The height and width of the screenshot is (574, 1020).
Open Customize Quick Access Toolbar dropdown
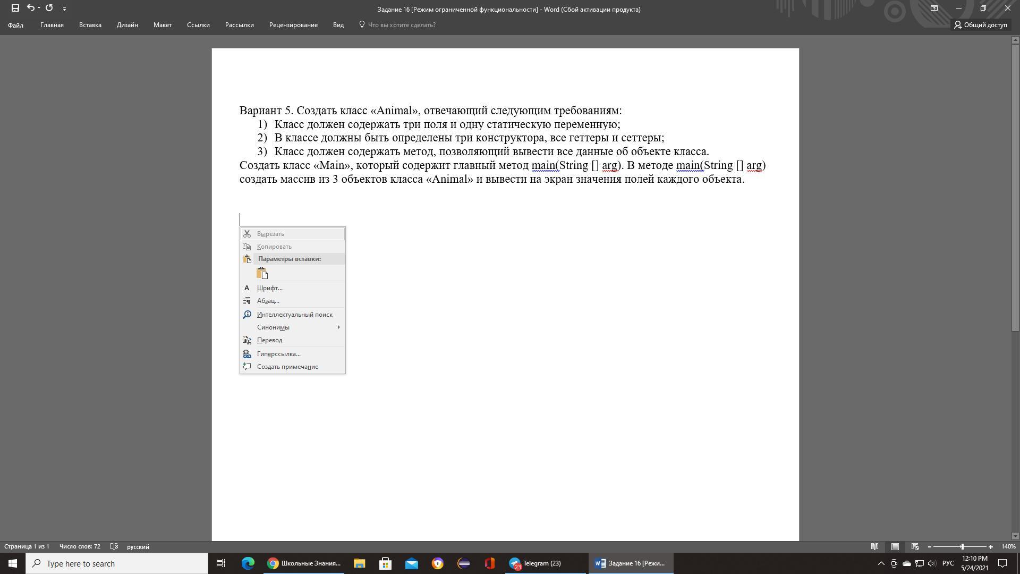tap(64, 9)
